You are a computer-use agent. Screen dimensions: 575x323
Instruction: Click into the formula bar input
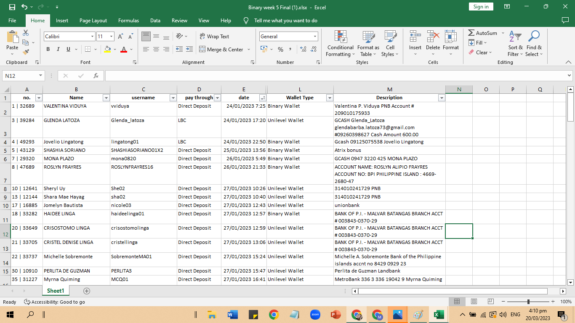point(335,76)
